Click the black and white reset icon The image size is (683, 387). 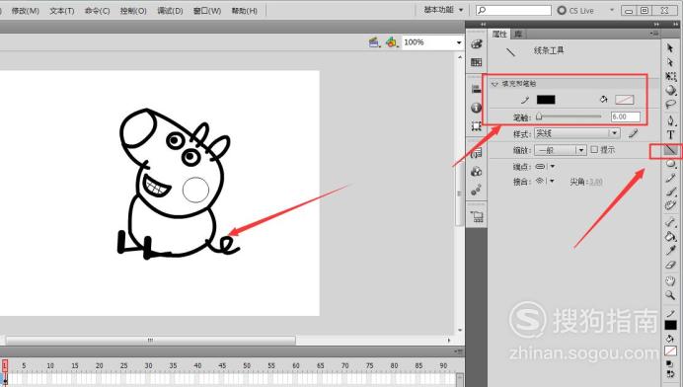pos(670,363)
